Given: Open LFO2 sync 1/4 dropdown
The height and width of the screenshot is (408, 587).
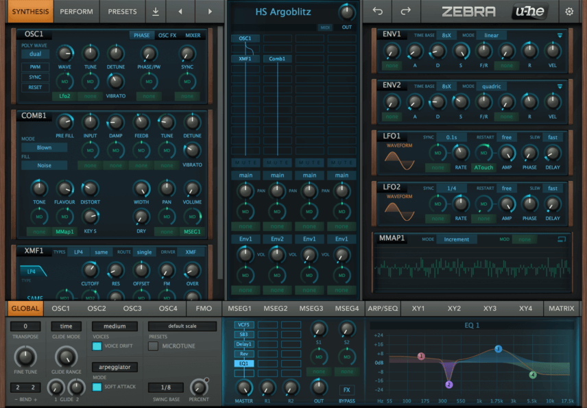Looking at the screenshot, I should (451, 189).
